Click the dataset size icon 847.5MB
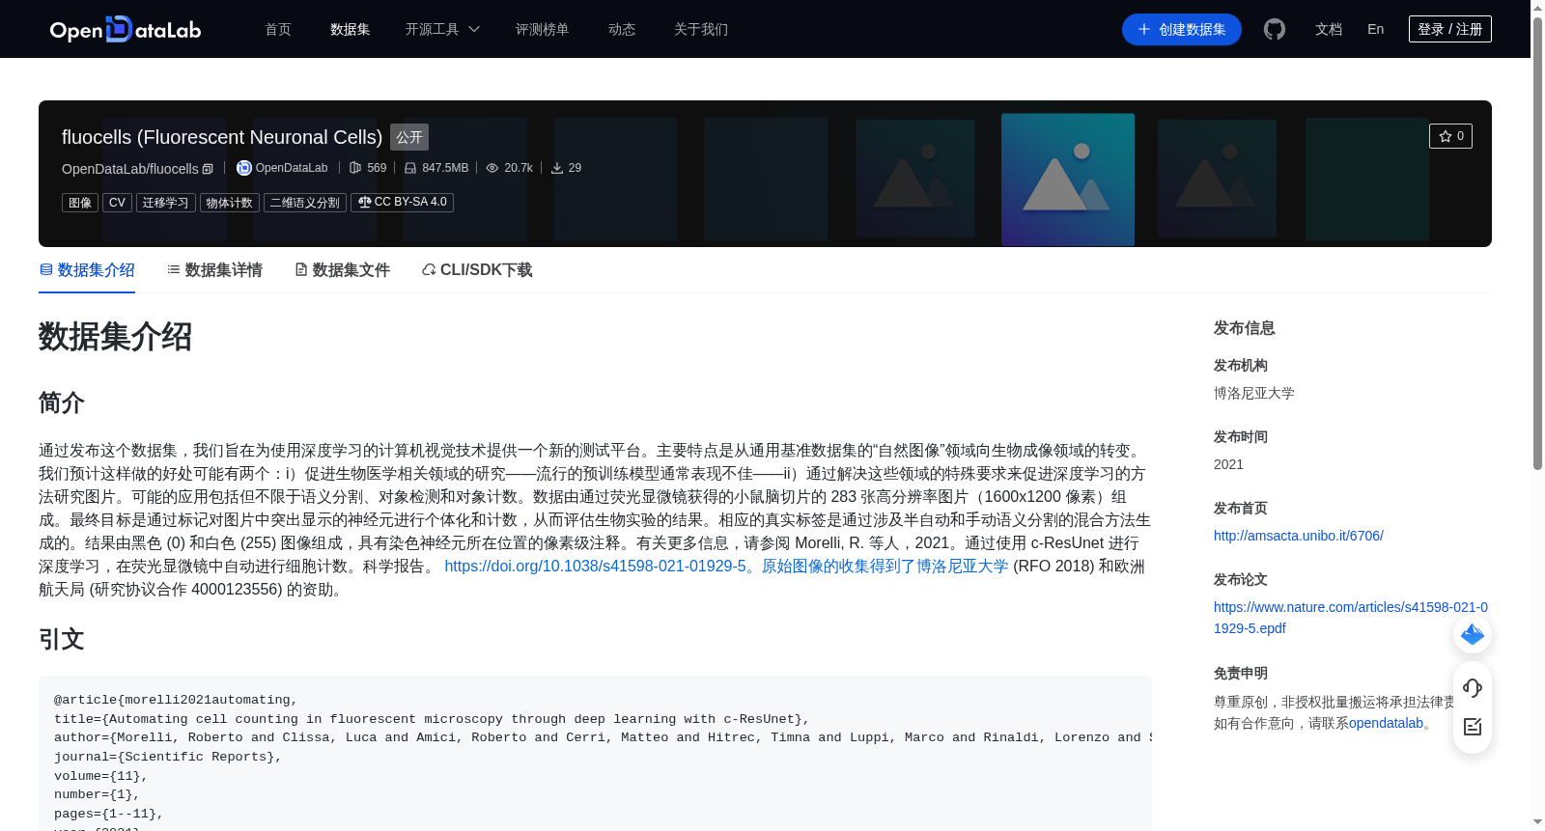 410,168
